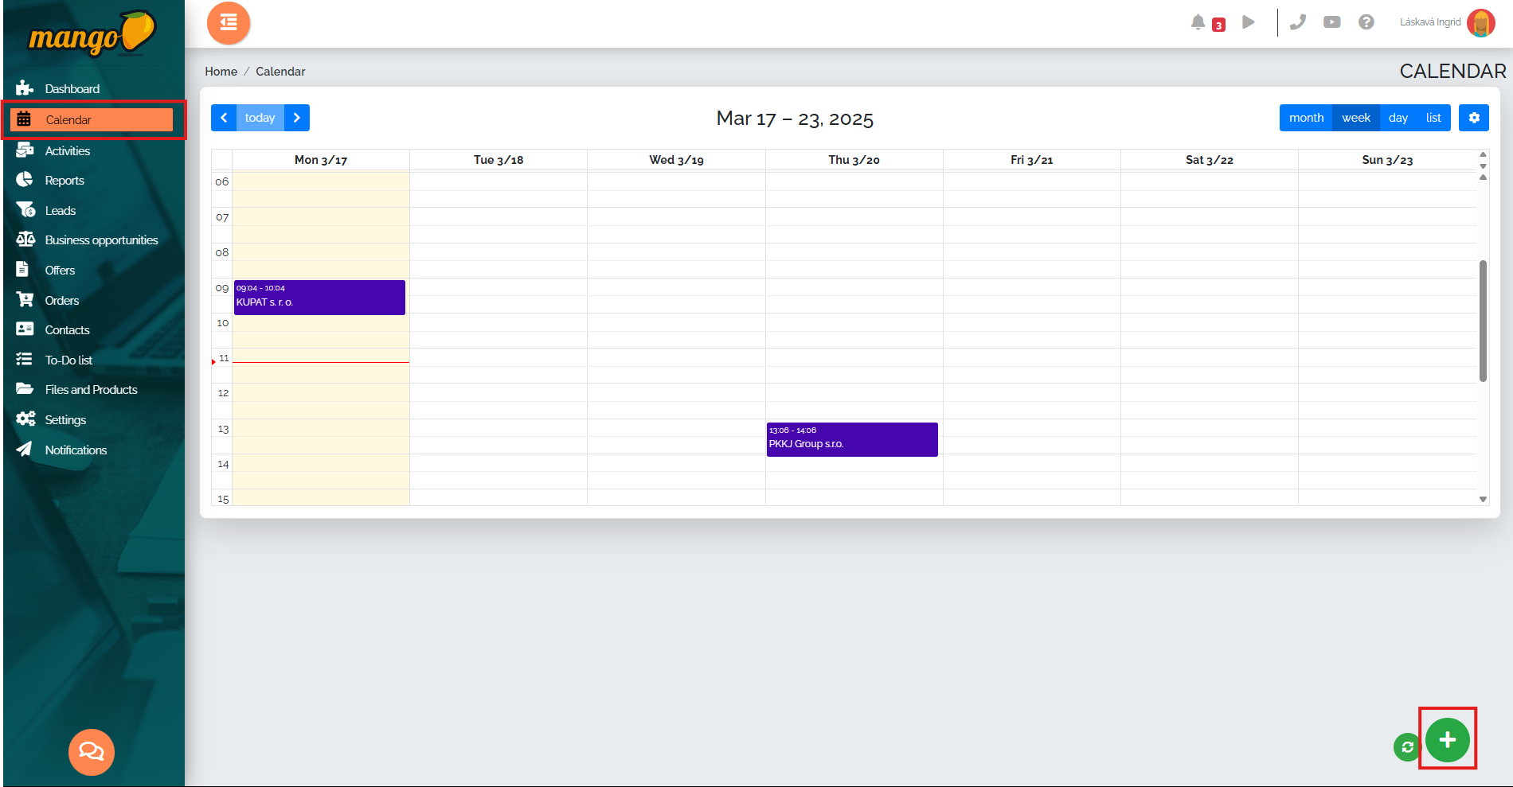The image size is (1513, 787).
Task: Open video tutorials YouTube icon
Action: click(1332, 22)
